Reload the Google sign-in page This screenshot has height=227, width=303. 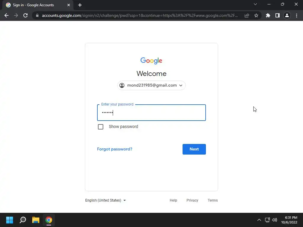[25, 15]
